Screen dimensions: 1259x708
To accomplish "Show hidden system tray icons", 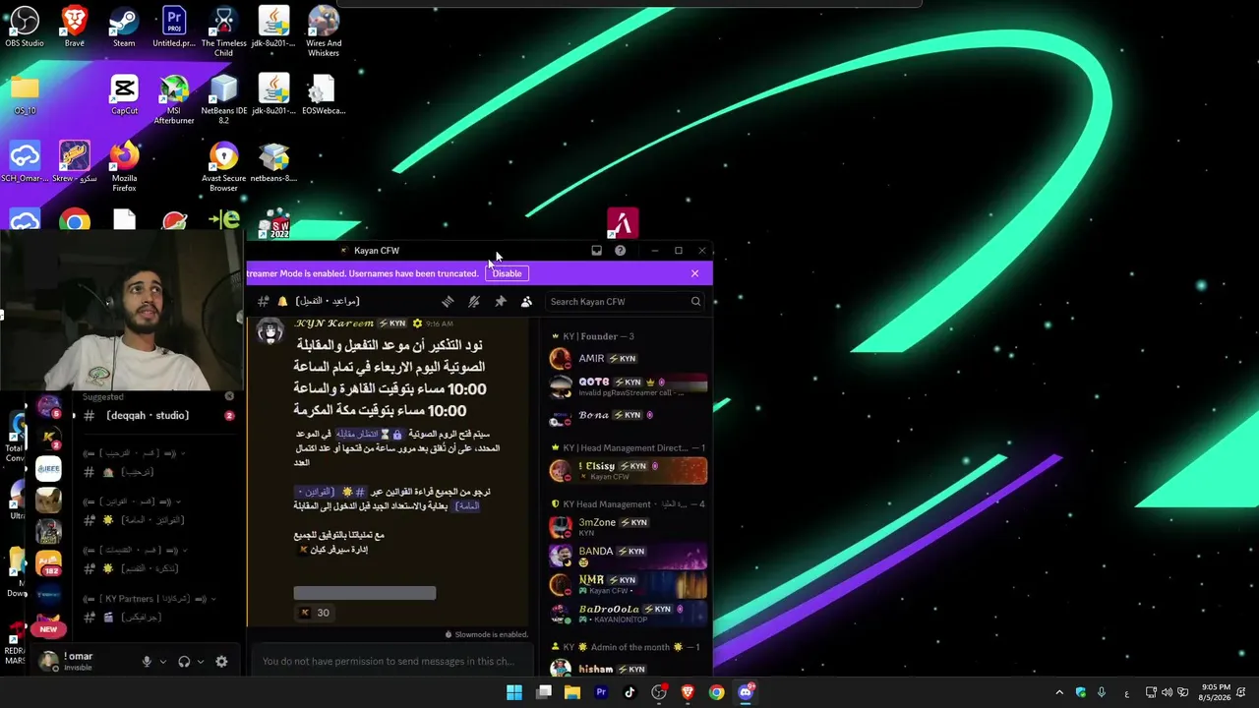I will [1059, 692].
